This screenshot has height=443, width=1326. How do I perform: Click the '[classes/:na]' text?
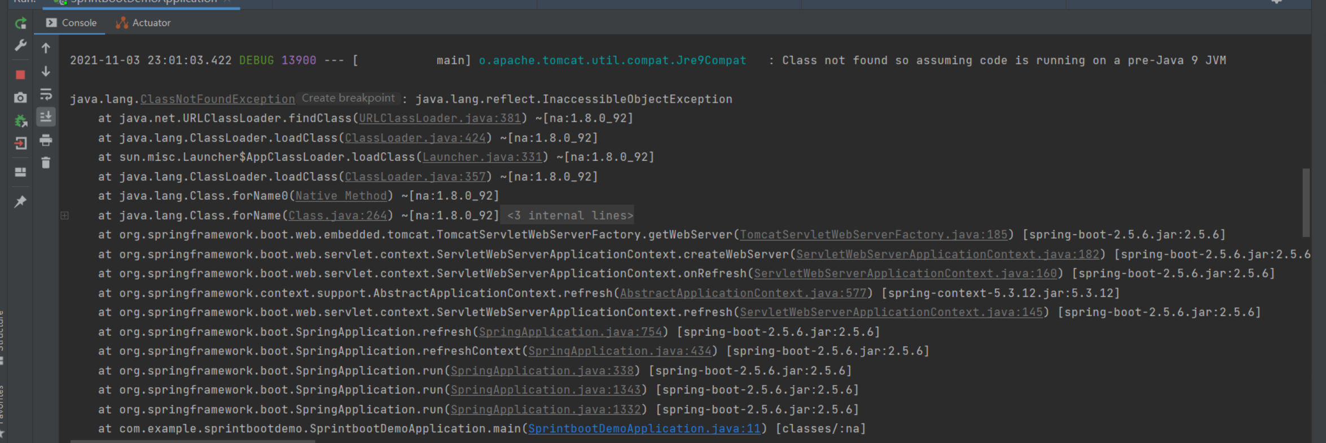click(821, 429)
